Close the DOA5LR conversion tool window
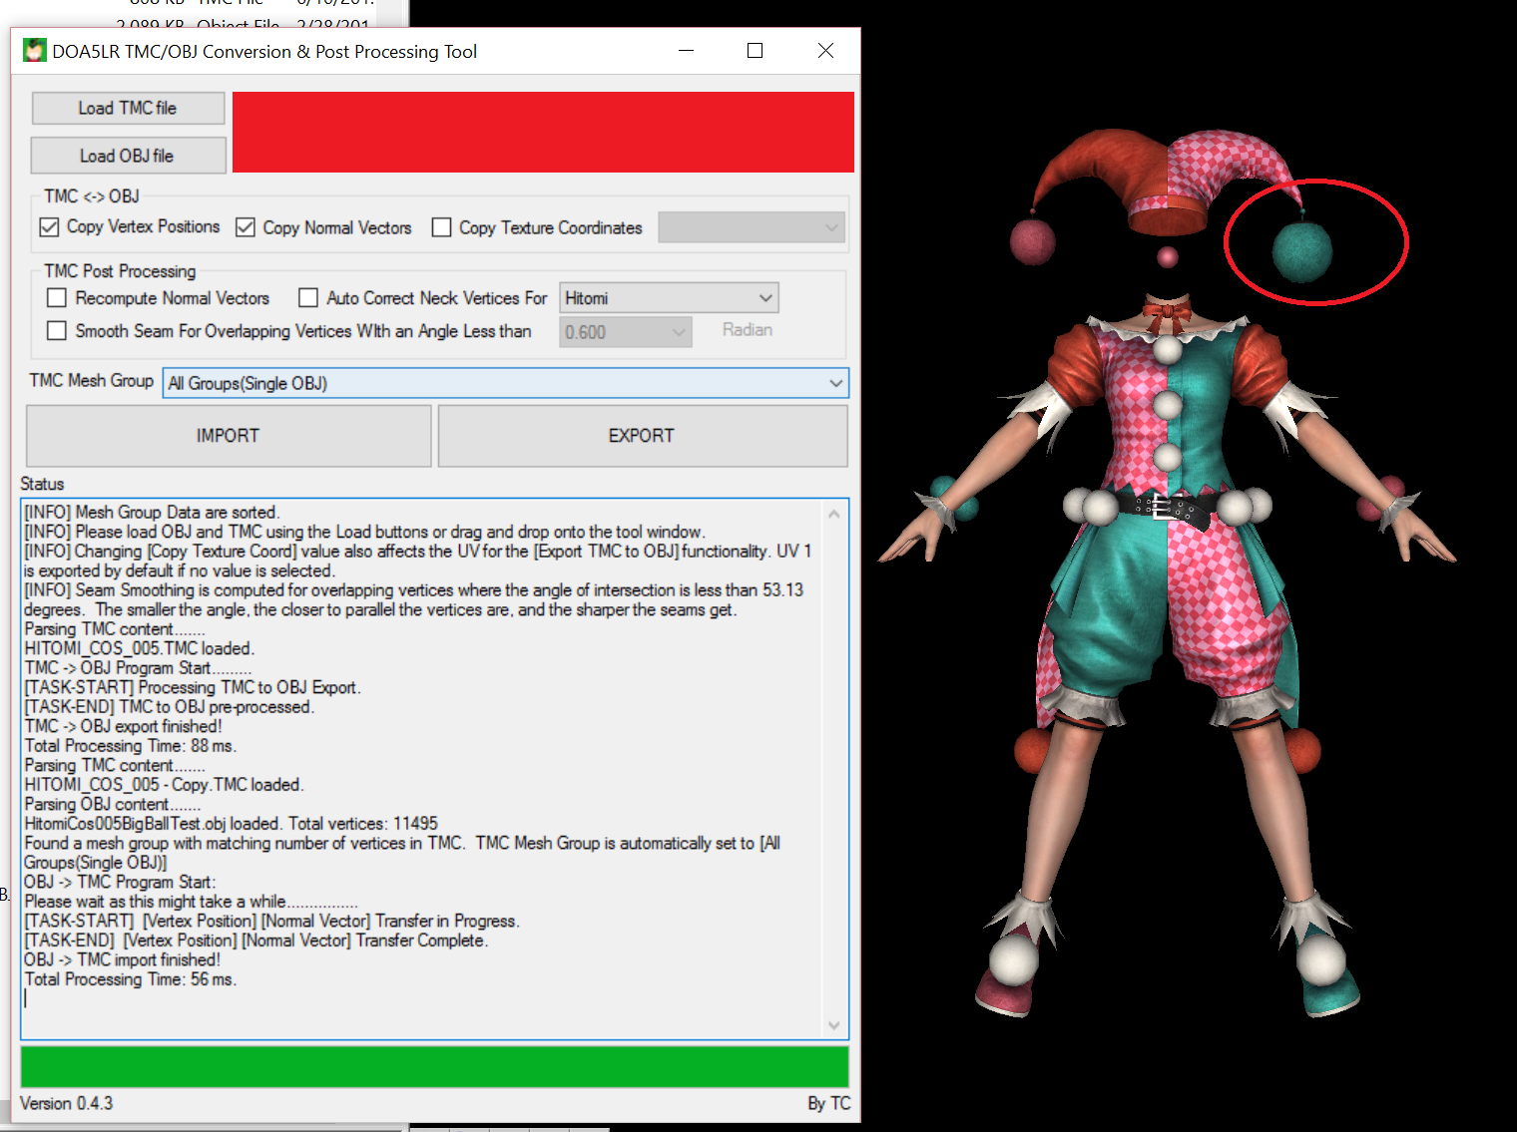The image size is (1517, 1132). (825, 51)
